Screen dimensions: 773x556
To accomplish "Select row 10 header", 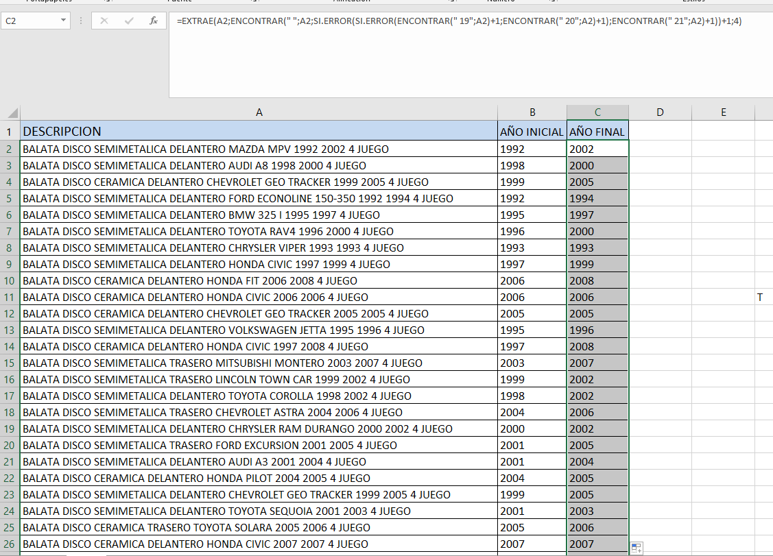I will (x=10, y=280).
